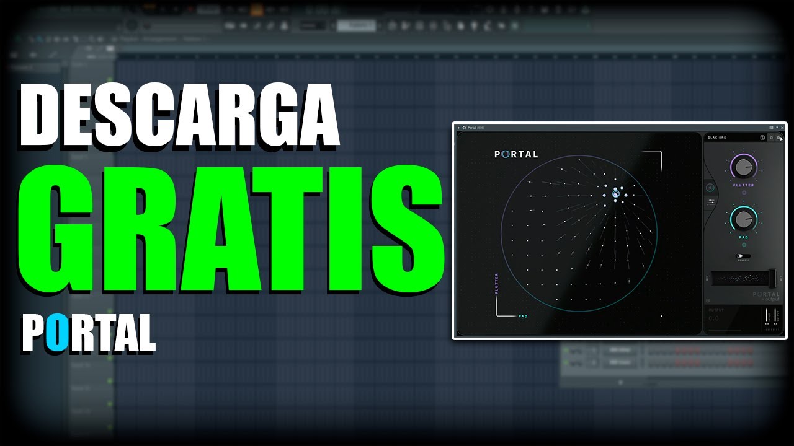Toggle the small dot under Pad
Image resolution: width=794 pixels, height=446 pixels.
744,245
